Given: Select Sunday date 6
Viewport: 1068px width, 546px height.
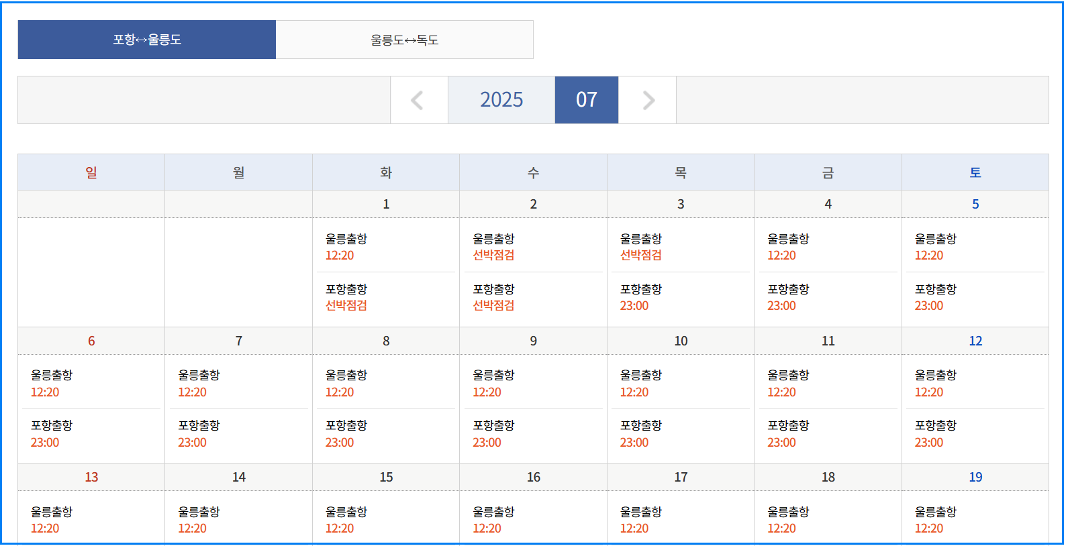Looking at the screenshot, I should pyautogui.click(x=91, y=341).
